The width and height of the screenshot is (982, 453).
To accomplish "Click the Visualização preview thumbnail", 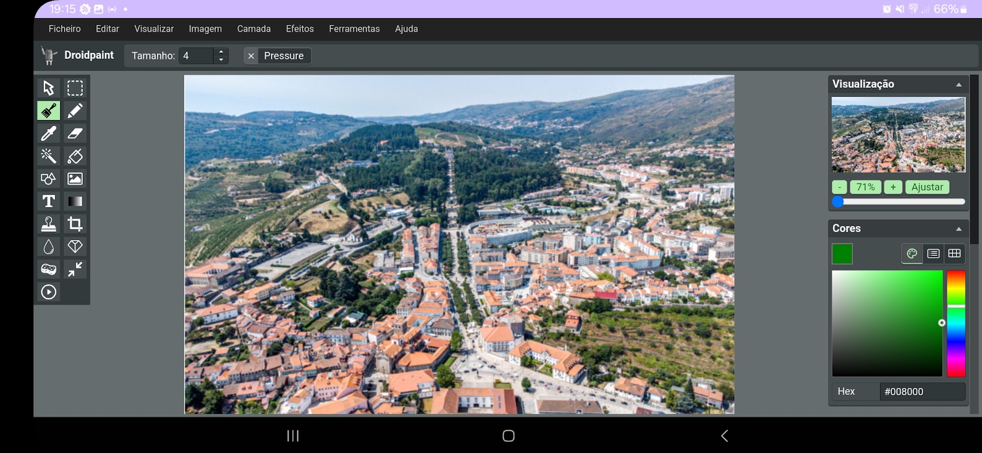I will pos(898,135).
